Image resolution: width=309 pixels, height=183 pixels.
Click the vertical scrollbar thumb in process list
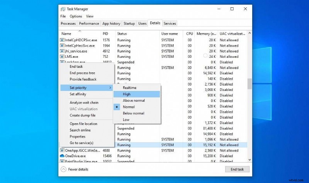coord(250,84)
